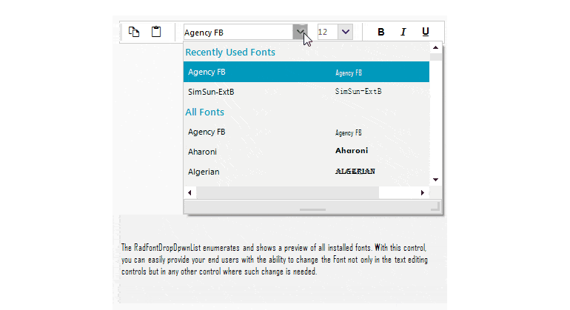The image size is (570, 310).
Task: Toggle Italic formatting button
Action: 403,32
